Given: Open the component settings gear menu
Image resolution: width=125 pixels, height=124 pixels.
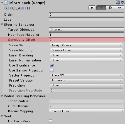Looking at the screenshot, I should coord(122,3).
